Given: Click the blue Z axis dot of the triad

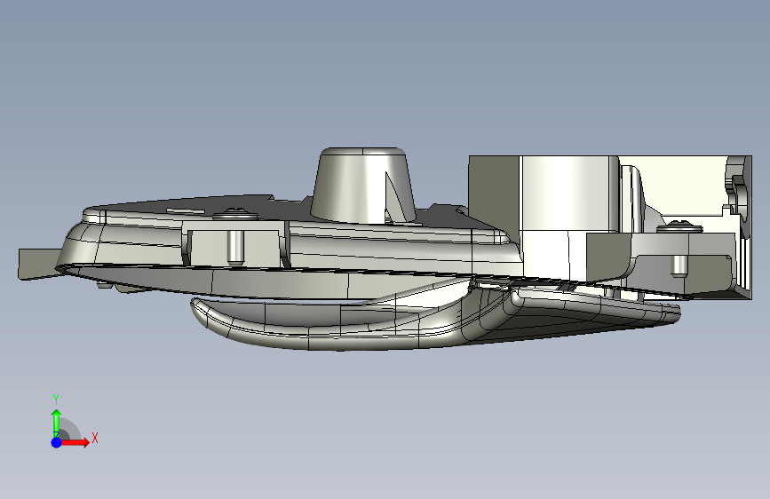Looking at the screenshot, I should [56, 442].
